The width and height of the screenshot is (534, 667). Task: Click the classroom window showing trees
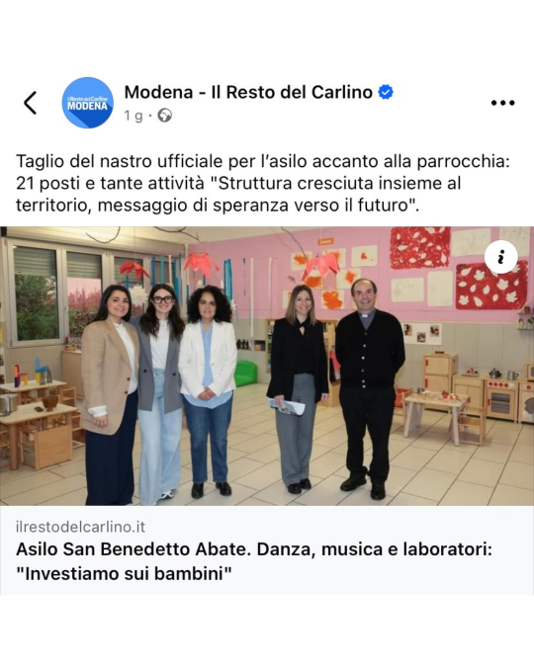36,293
